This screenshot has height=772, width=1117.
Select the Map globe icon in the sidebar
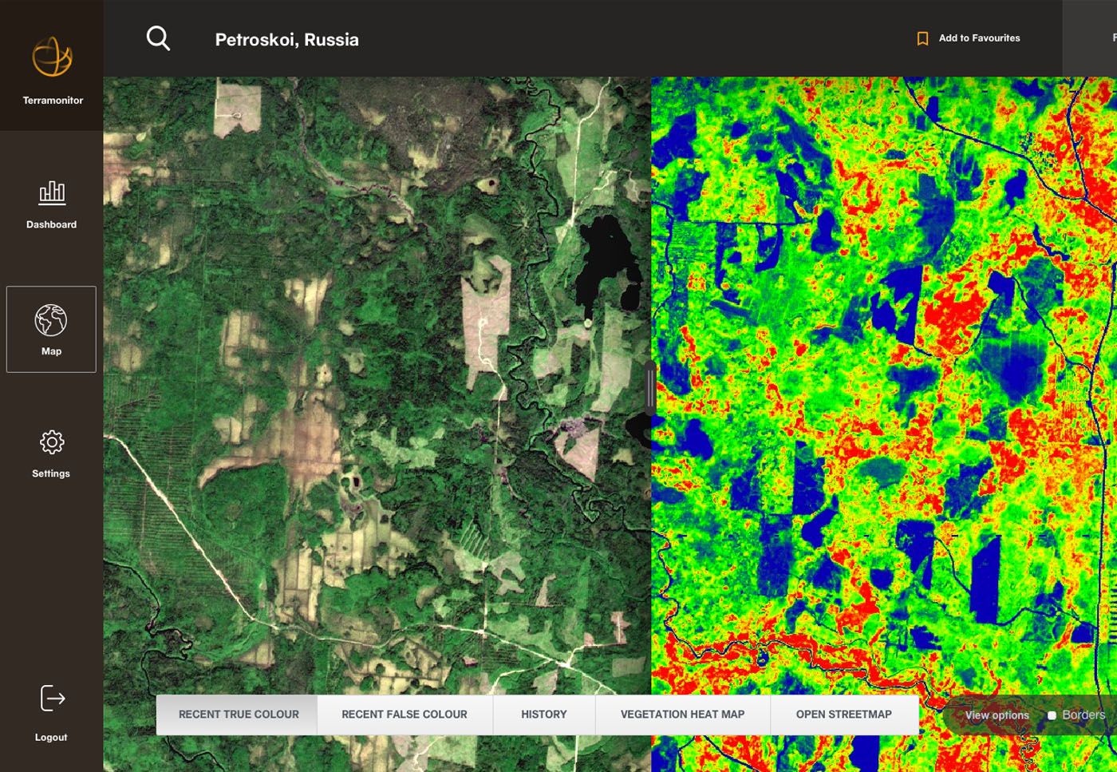pyautogui.click(x=51, y=319)
